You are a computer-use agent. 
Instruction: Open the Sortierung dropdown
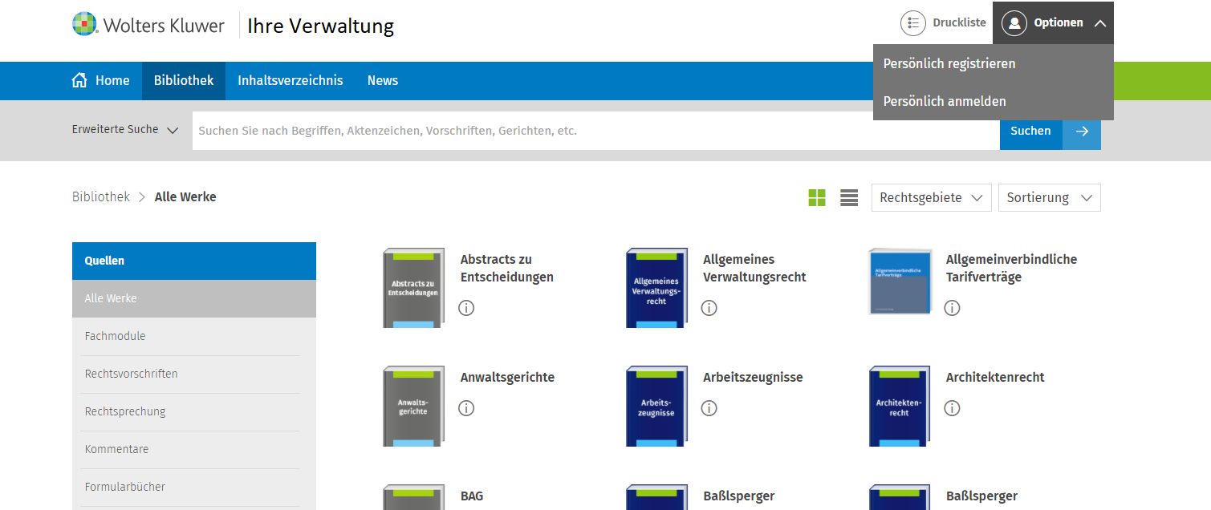point(1049,198)
